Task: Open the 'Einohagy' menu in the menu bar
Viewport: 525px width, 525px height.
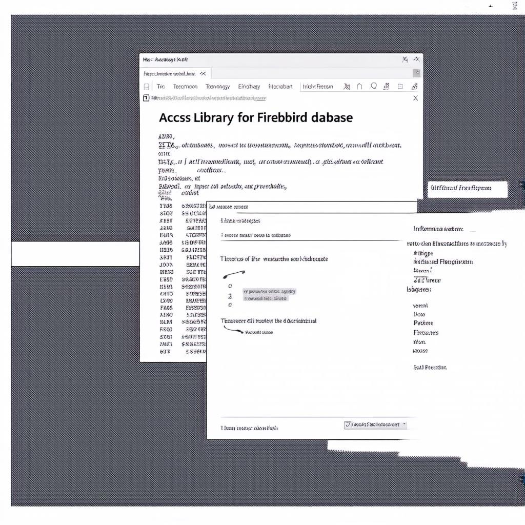Action: [x=249, y=87]
